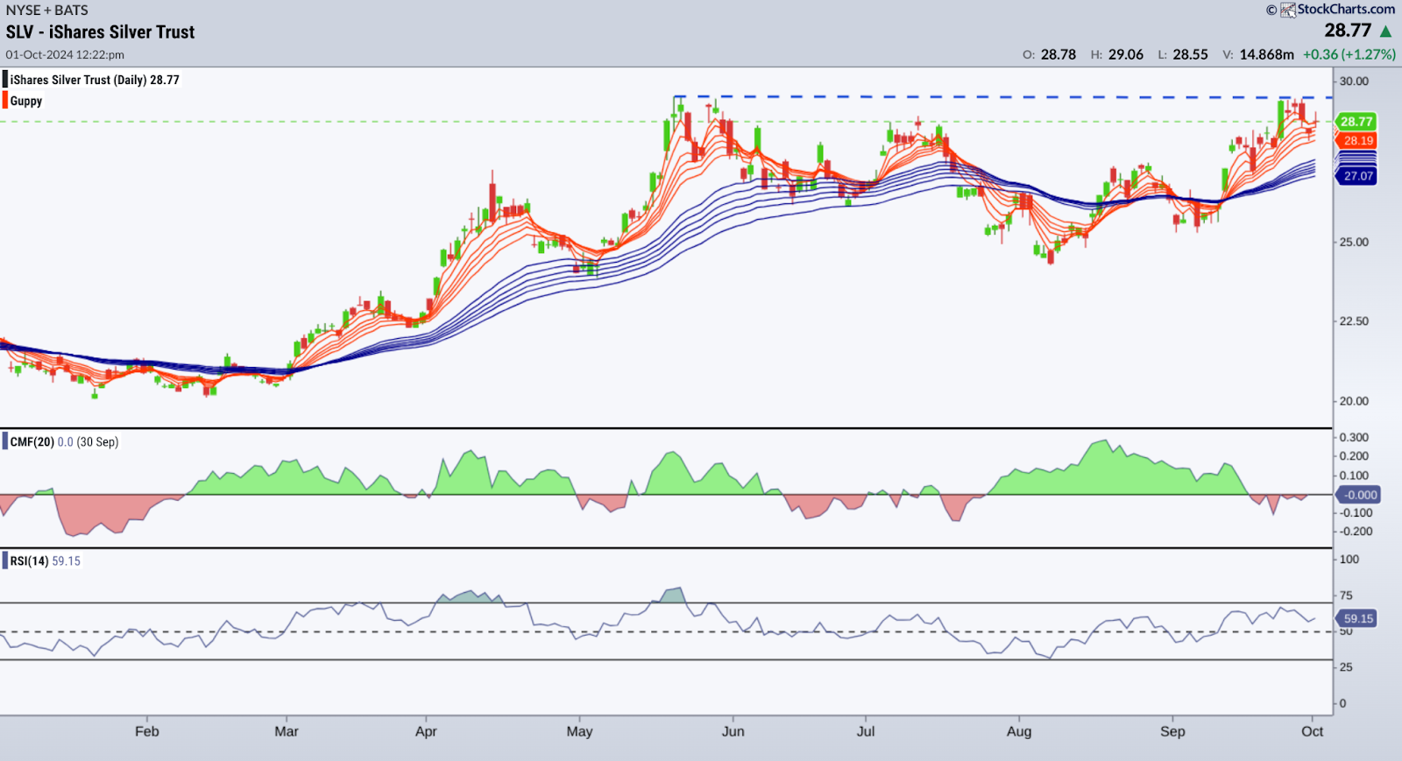Click the RSI(14) indicator label
Screen dimensions: 1402x761
click(x=29, y=561)
